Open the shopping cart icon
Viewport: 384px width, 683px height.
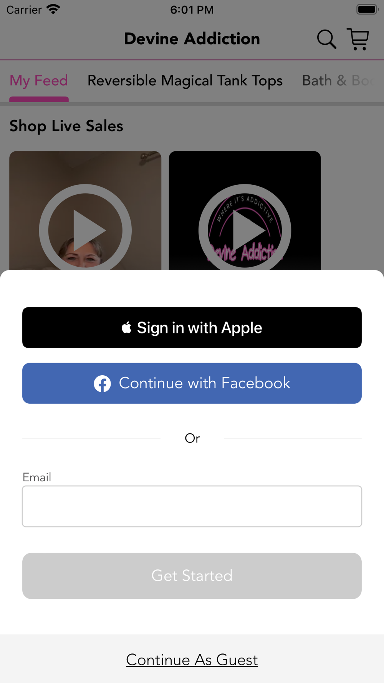[x=358, y=39]
